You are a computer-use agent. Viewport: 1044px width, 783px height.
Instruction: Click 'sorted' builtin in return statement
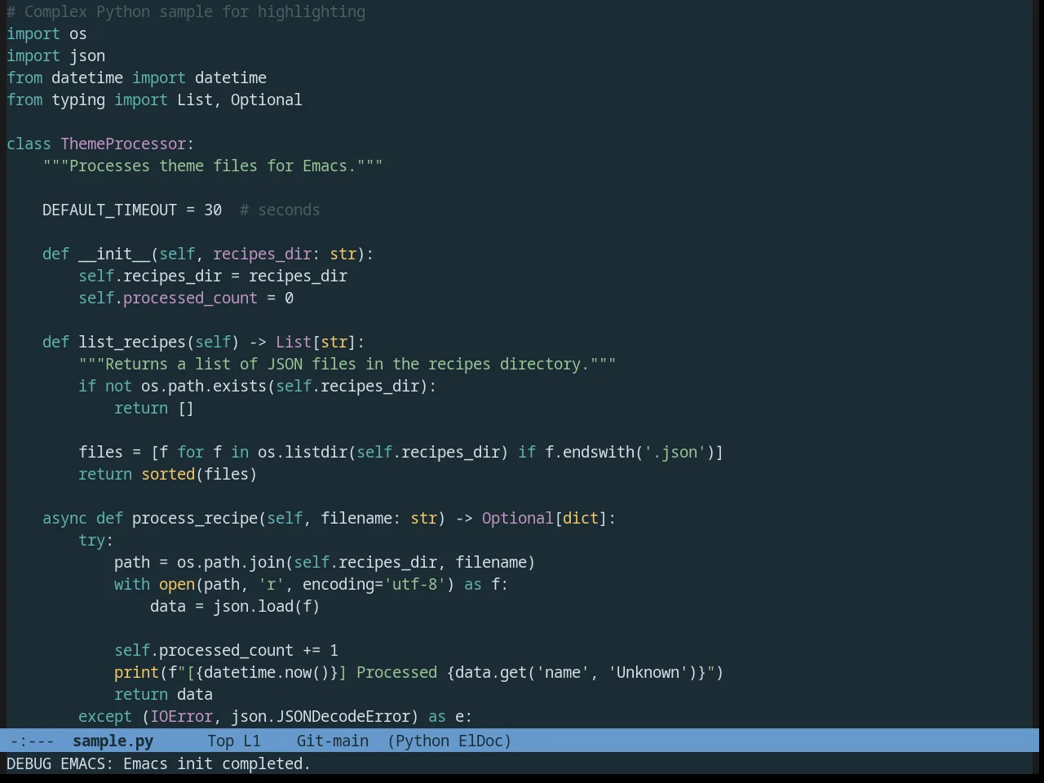[x=168, y=474]
